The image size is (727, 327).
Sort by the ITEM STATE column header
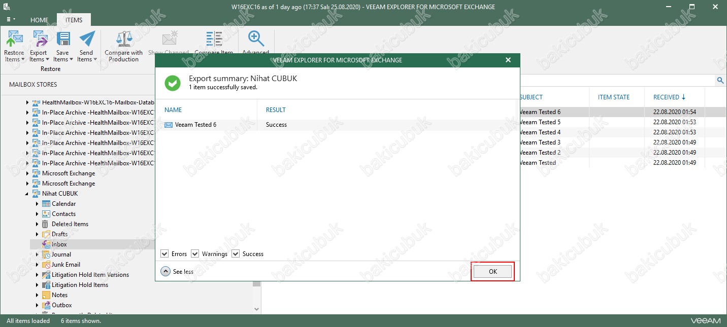point(614,97)
